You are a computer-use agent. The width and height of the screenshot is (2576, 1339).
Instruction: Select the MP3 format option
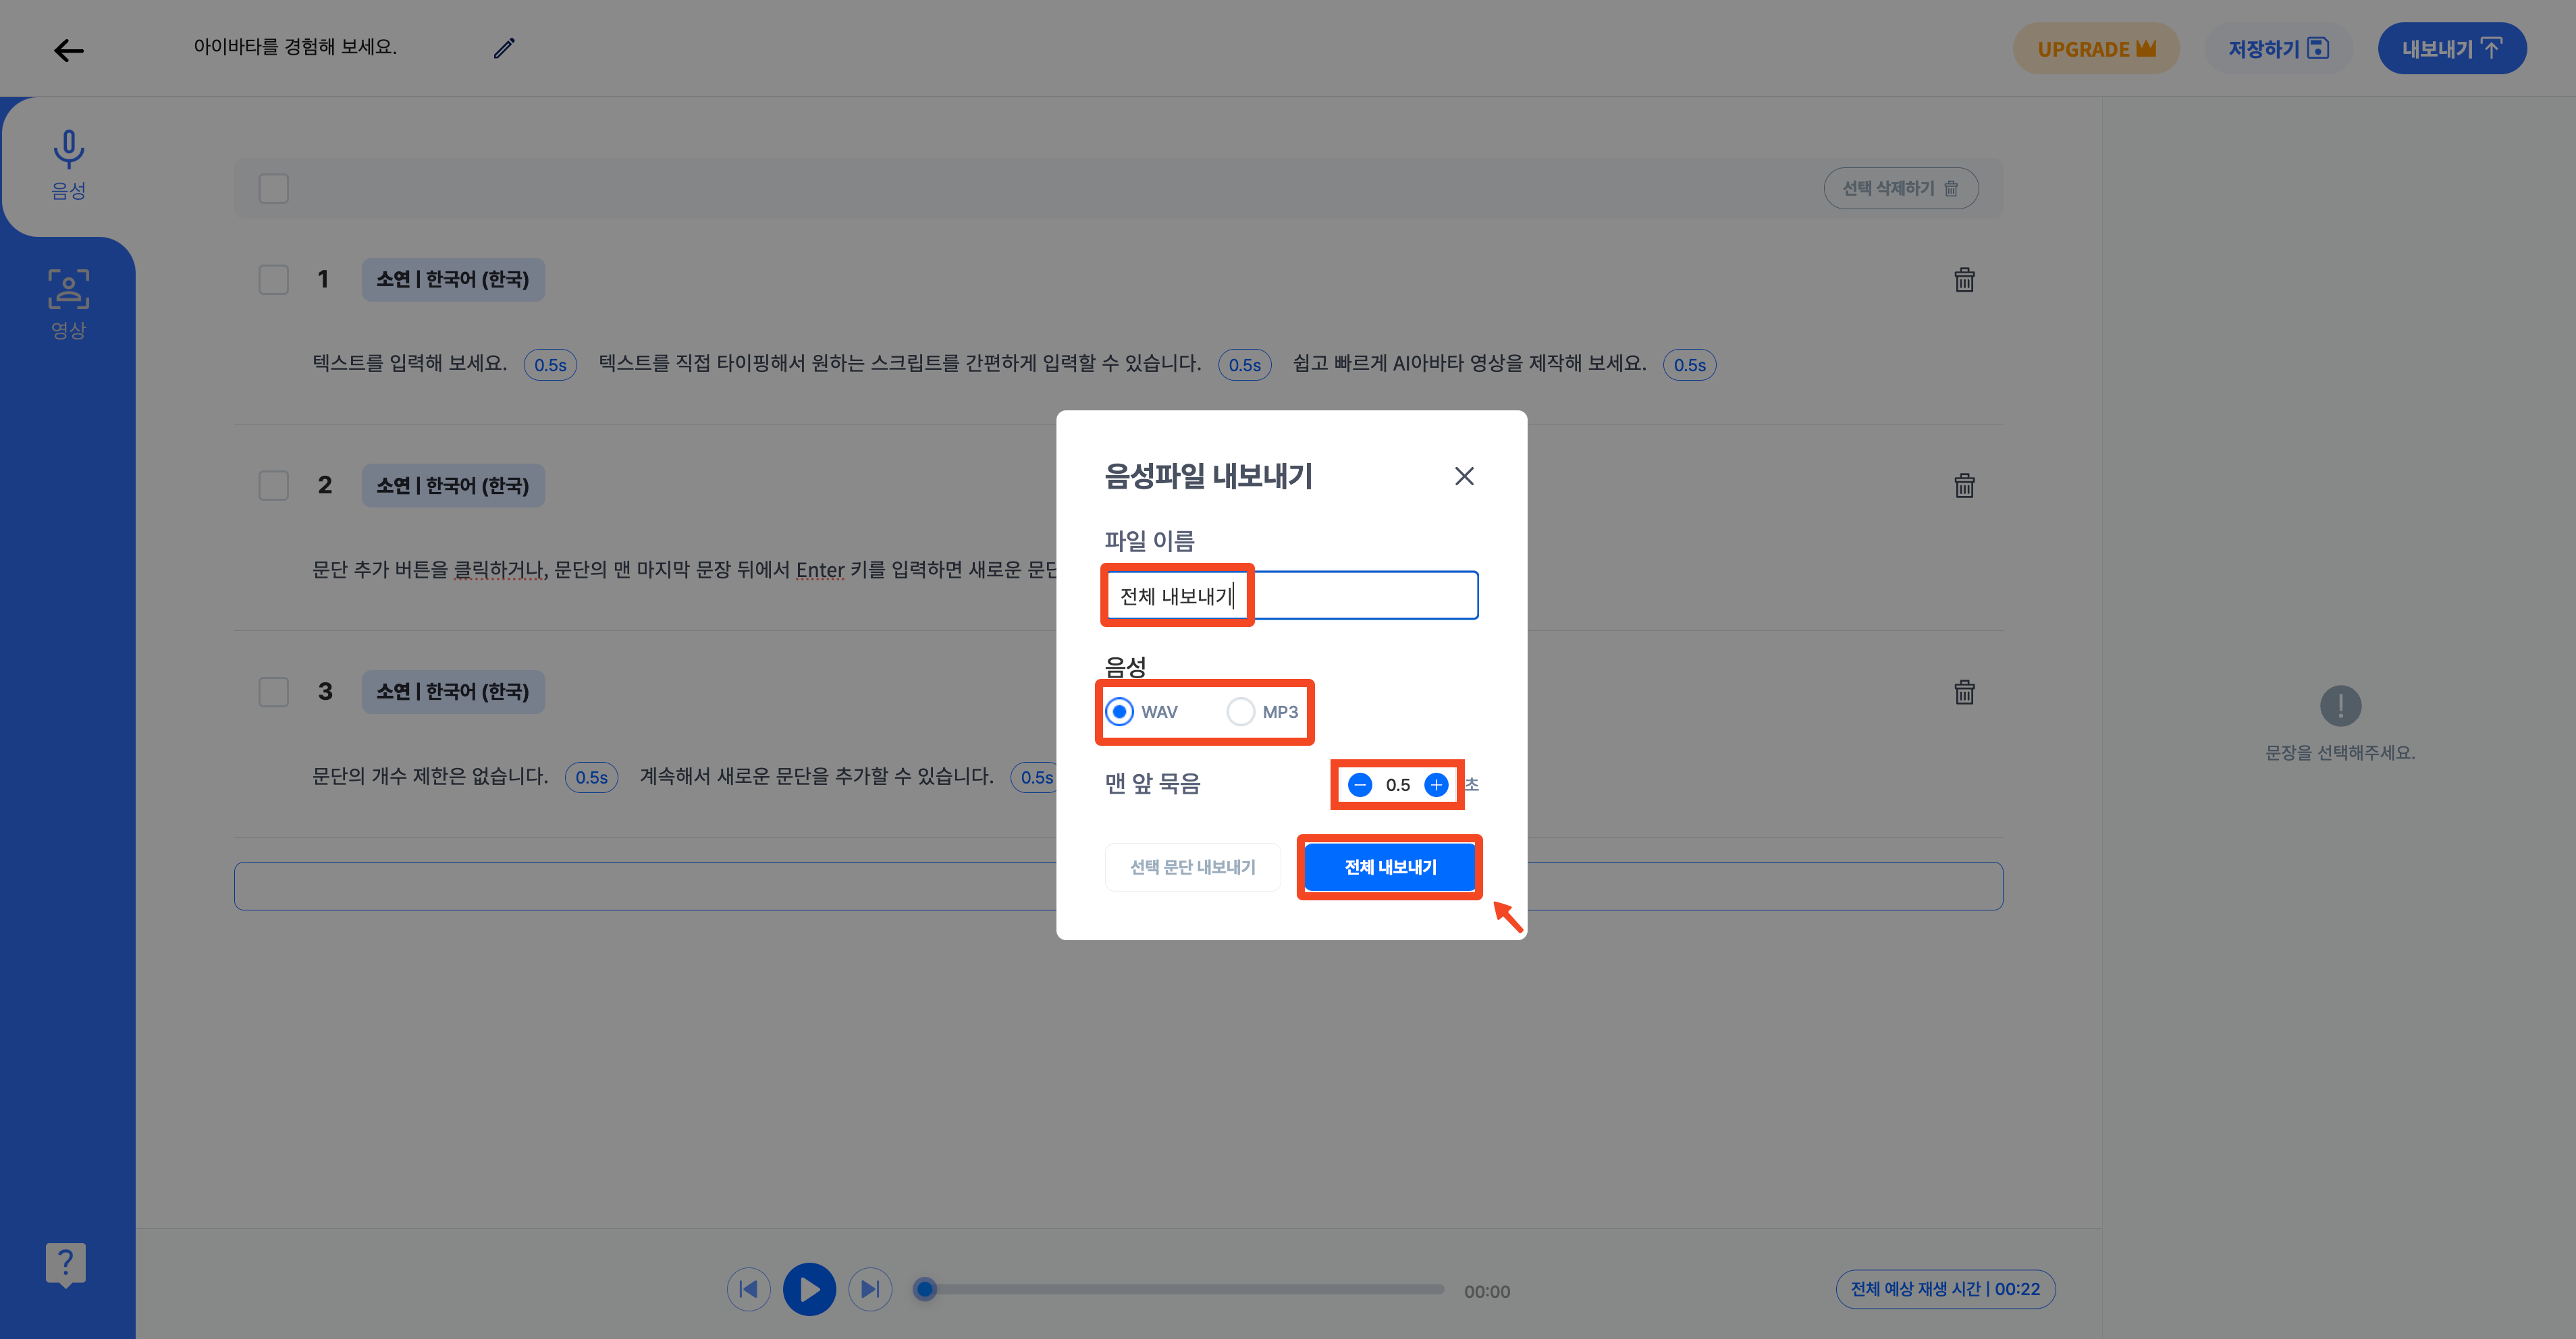(x=1241, y=712)
